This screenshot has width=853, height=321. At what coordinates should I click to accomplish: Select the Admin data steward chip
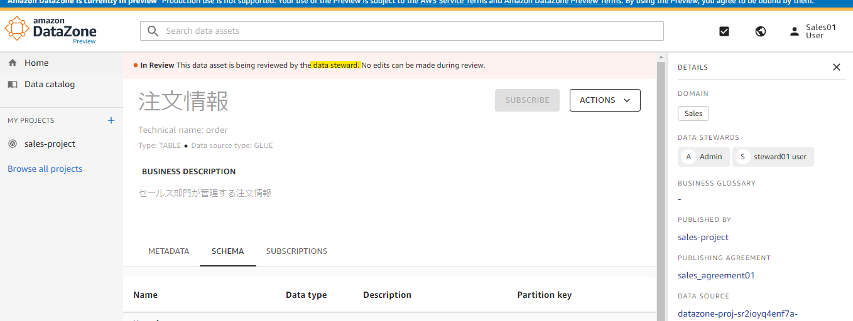point(704,157)
